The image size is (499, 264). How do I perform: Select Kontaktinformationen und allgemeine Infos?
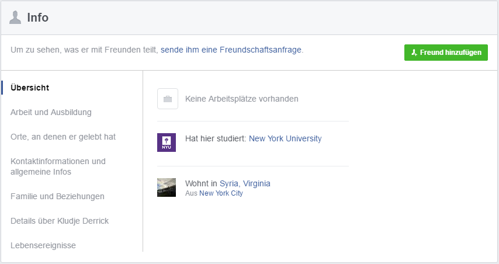tap(58, 166)
